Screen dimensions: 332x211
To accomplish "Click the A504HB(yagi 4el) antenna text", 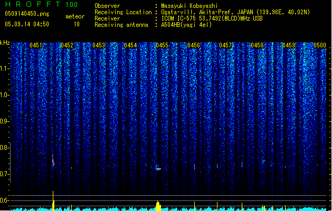I will tap(186, 25).
